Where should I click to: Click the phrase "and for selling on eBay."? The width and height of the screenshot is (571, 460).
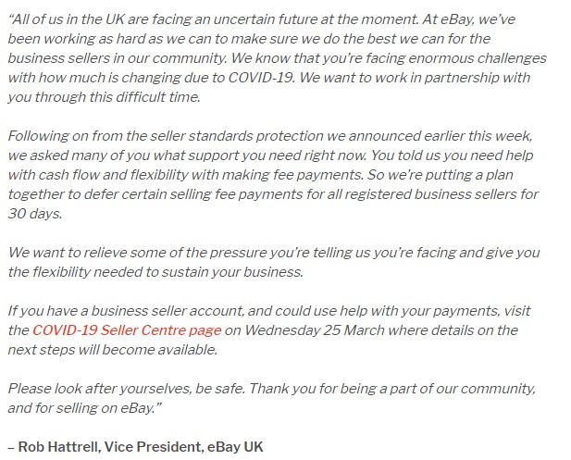pyautogui.click(x=84, y=407)
